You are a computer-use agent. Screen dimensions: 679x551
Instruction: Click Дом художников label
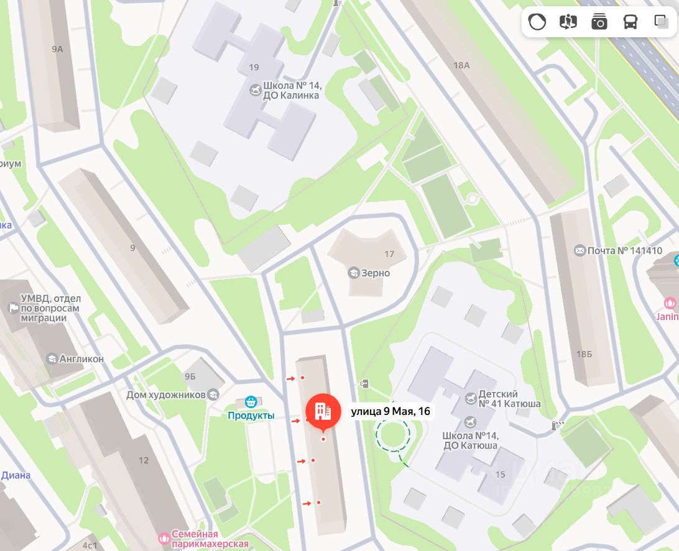(166, 395)
